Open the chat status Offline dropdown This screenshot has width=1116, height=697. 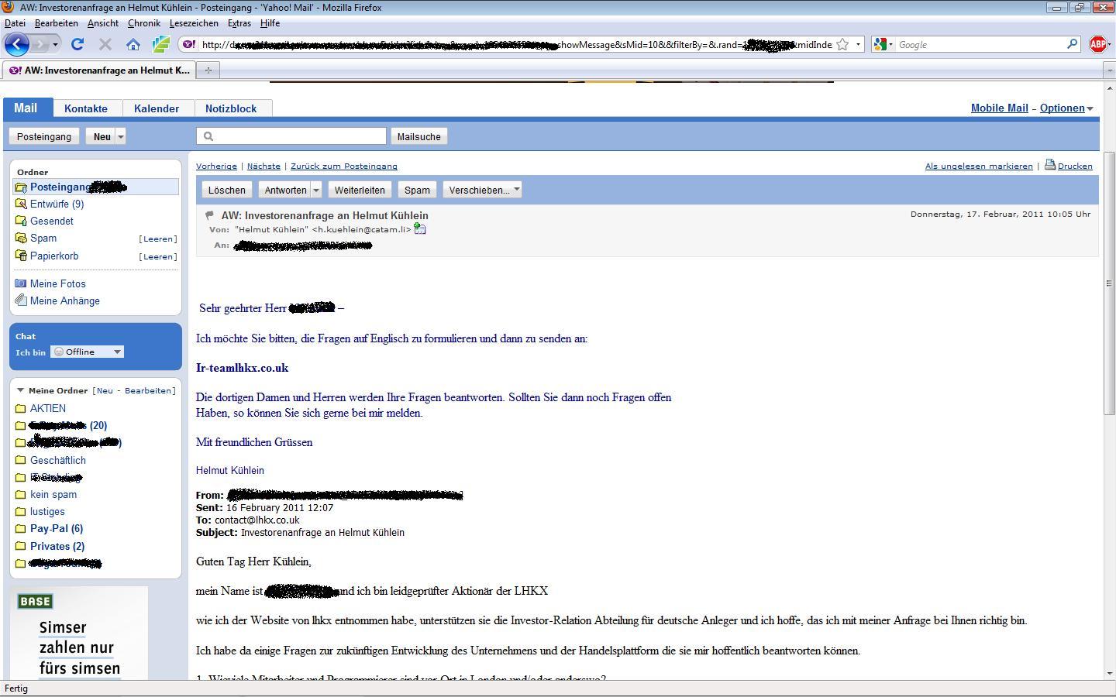tap(87, 352)
